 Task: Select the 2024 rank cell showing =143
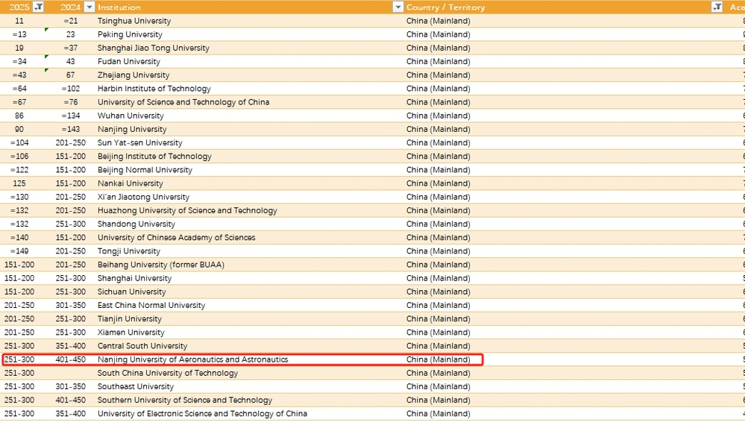(x=70, y=129)
